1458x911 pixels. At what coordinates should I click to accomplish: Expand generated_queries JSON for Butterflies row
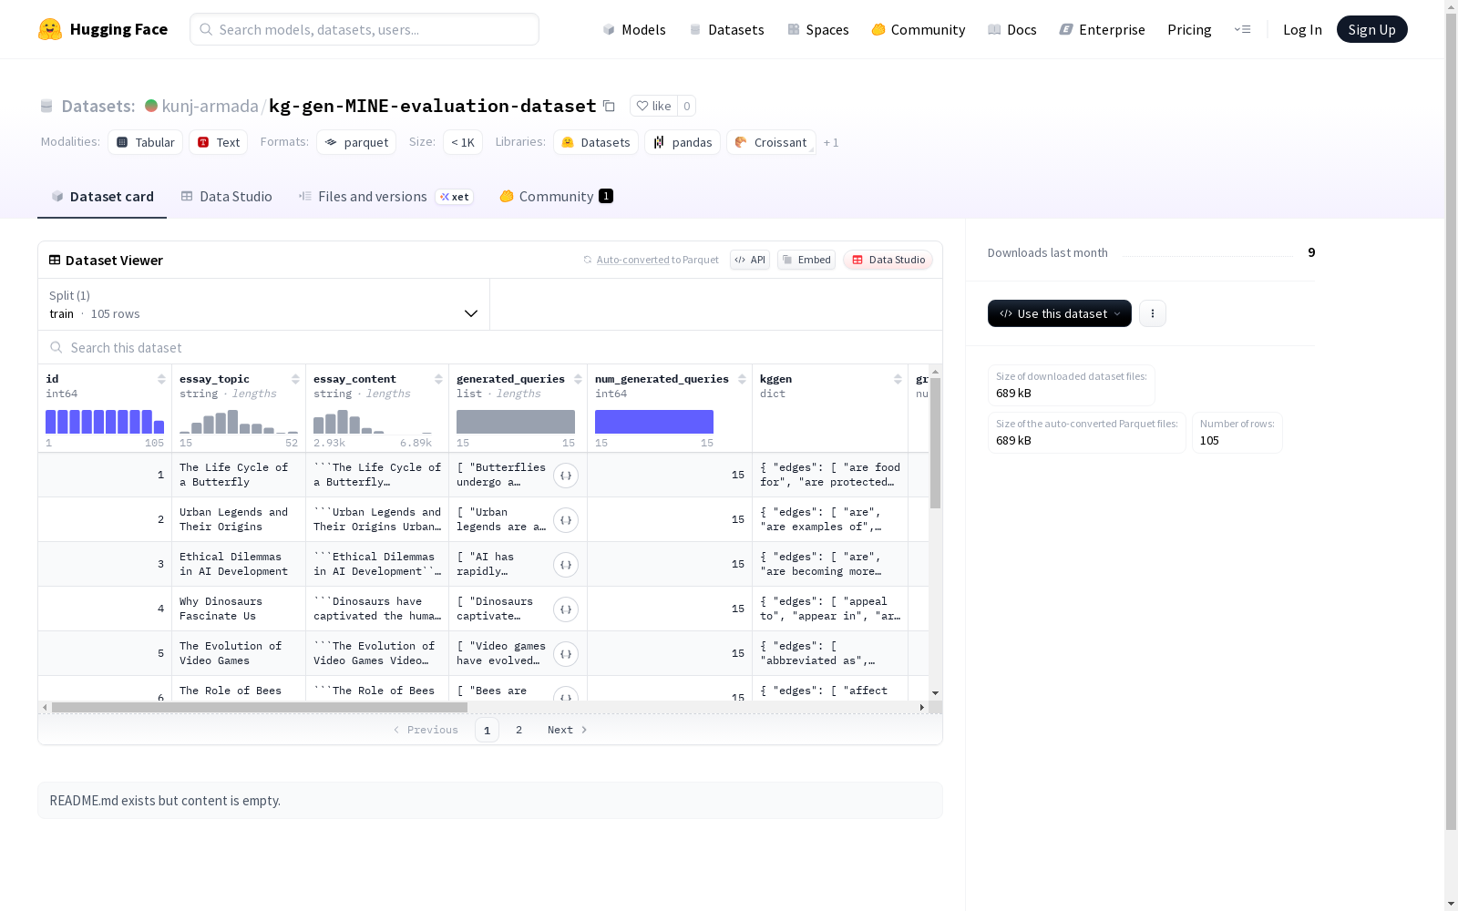[x=566, y=475]
